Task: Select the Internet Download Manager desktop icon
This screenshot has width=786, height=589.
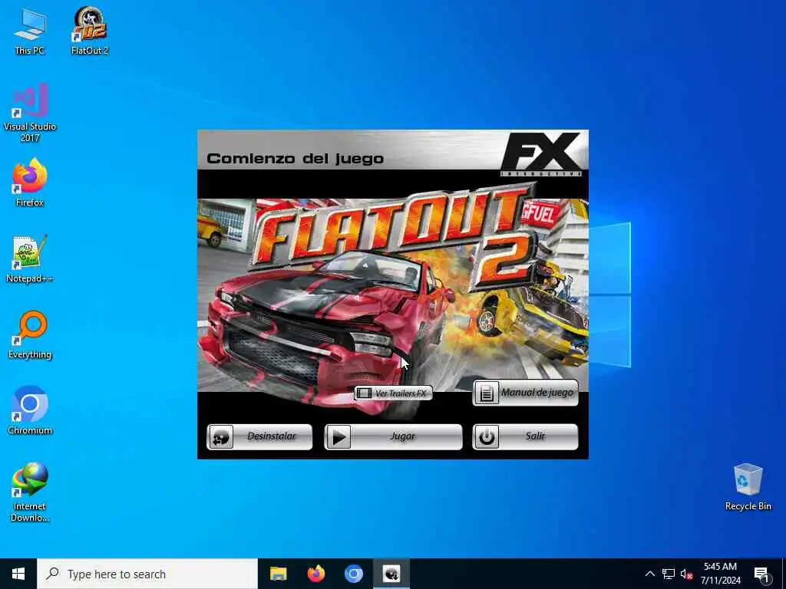Action: [x=30, y=492]
